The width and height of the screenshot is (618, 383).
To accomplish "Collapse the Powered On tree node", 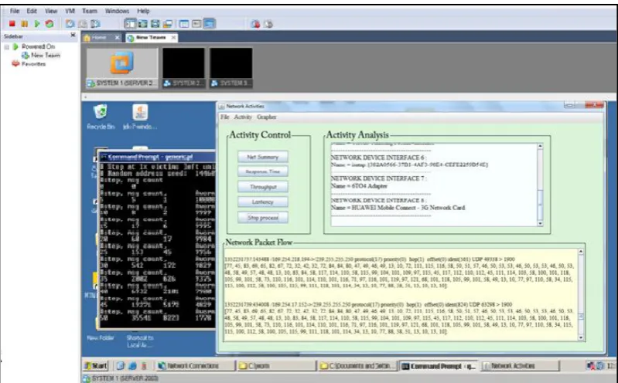I will pos(6,47).
